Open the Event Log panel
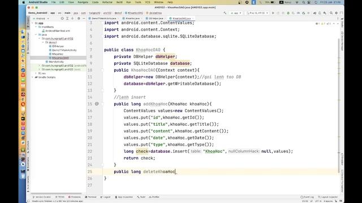Viewport: 362px width, 203px height. click(x=307, y=197)
